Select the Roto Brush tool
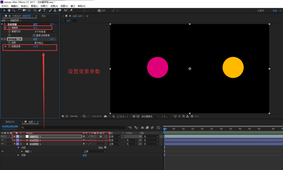The width and height of the screenshot is (283, 170). pos(66,10)
